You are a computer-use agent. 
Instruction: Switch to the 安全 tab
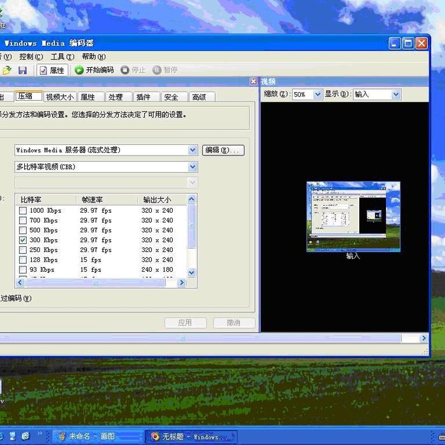click(x=174, y=97)
